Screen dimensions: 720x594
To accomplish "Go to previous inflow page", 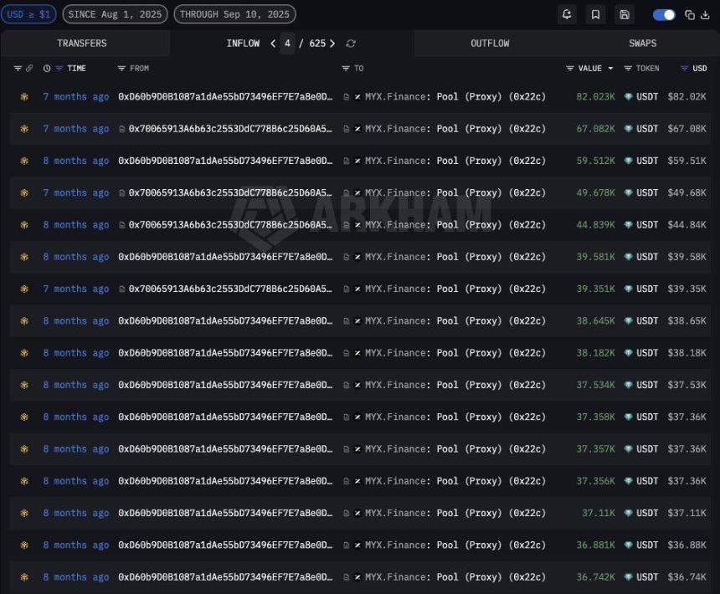I will coord(273,44).
